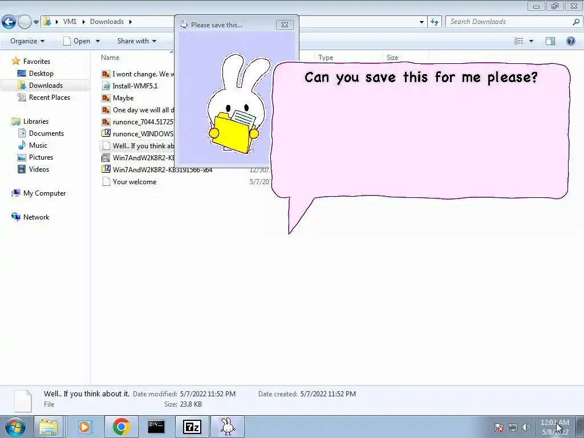This screenshot has height=438, width=584.
Task: Open Windows Explorer from the taskbar
Action: coord(49,427)
